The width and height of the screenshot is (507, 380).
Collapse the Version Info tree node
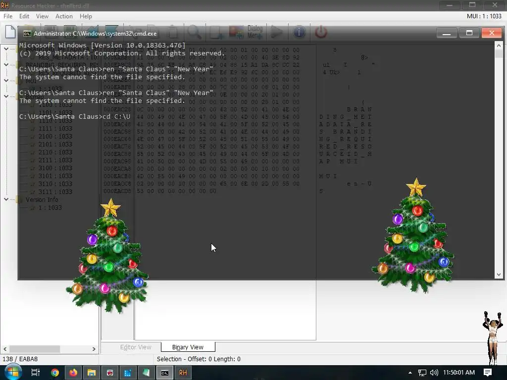6,199
